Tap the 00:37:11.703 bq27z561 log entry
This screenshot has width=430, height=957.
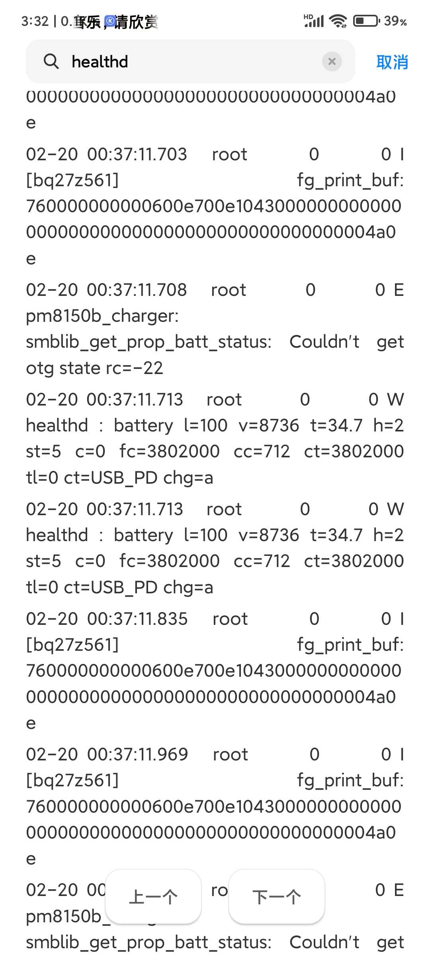pyautogui.click(x=215, y=206)
